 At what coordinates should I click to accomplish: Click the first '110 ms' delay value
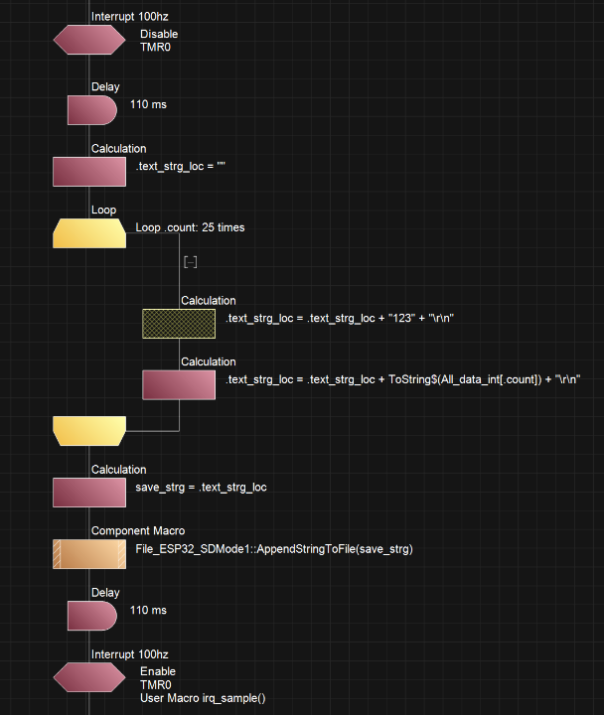click(148, 104)
